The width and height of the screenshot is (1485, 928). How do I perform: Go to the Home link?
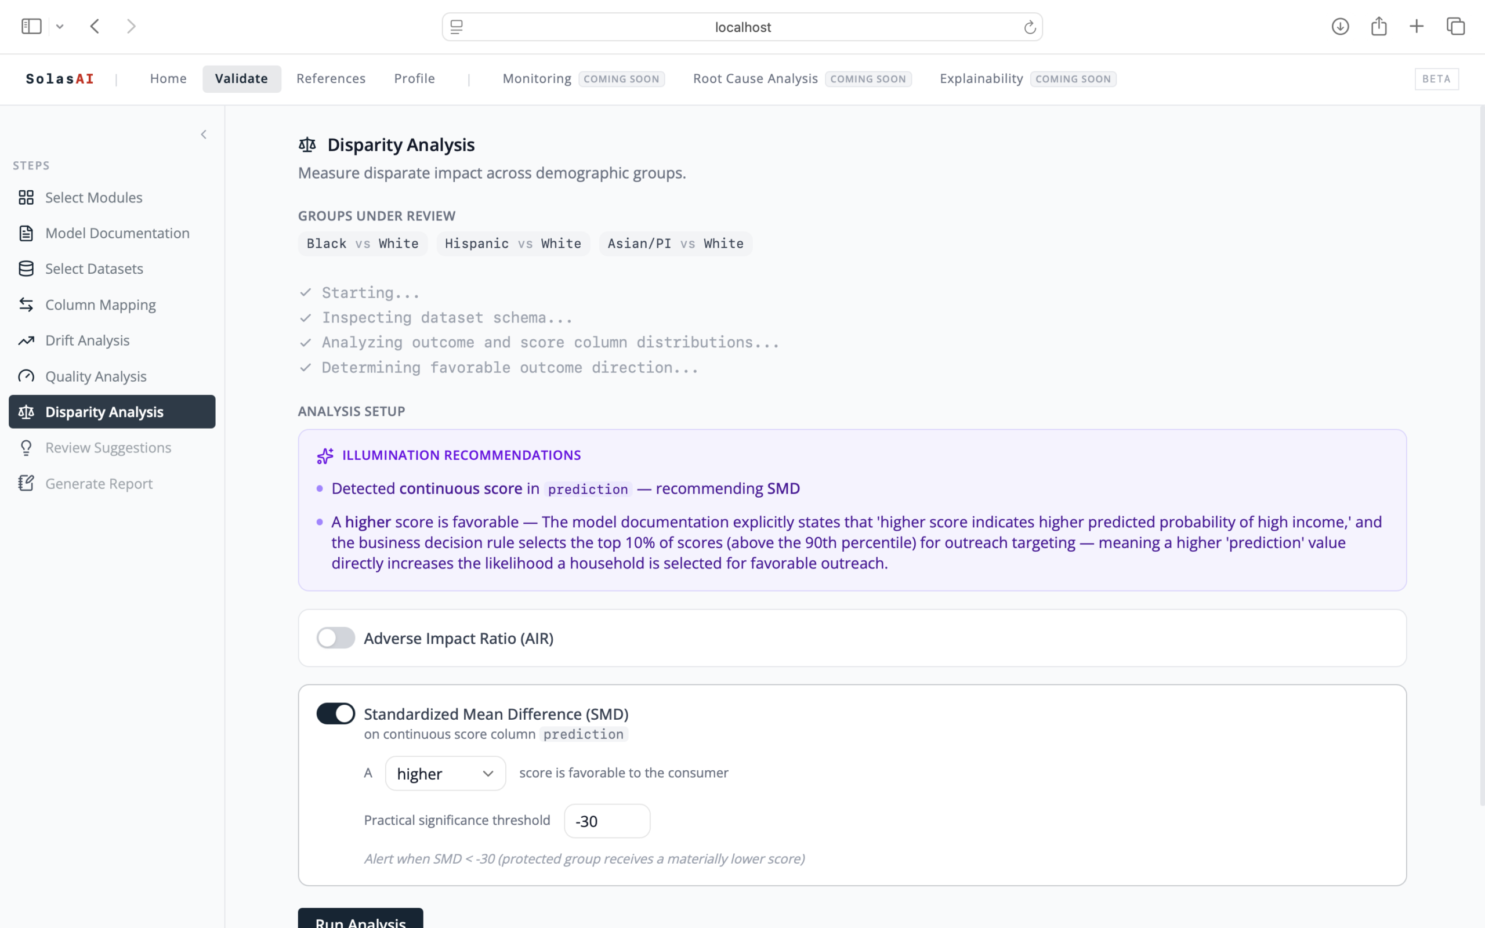[x=168, y=78]
